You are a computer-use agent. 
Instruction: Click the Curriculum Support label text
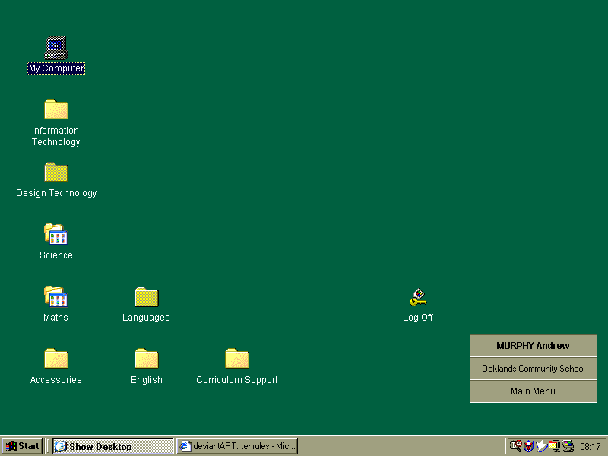coord(237,380)
